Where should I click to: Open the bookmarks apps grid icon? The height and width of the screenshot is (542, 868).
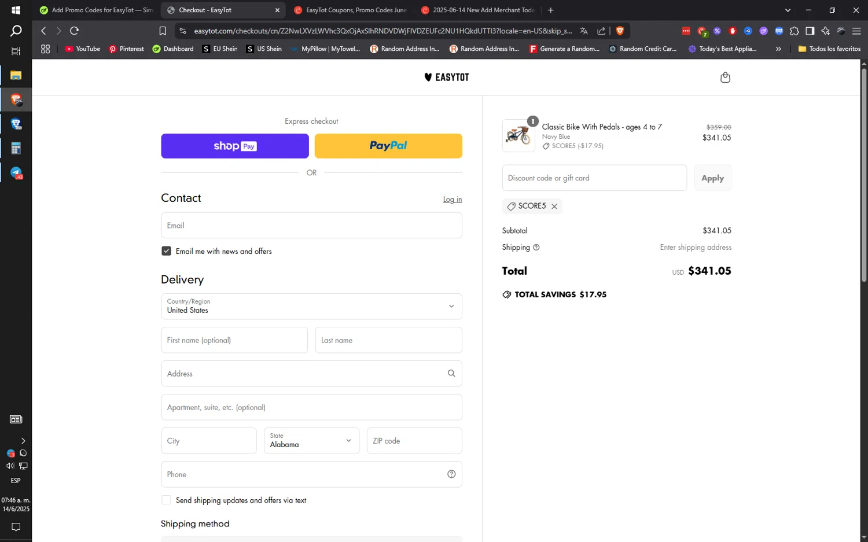click(x=45, y=49)
